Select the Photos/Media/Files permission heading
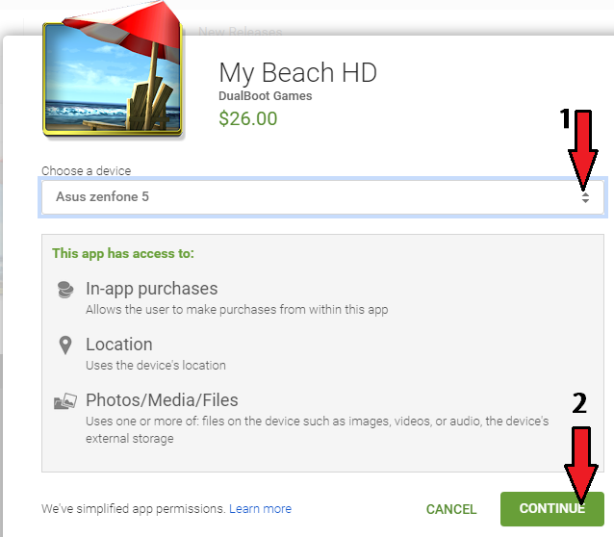 click(162, 400)
